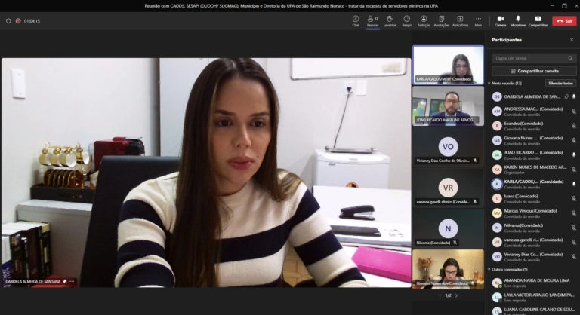This screenshot has width=580, height=315.
Task: Toggle the Câmera on or off
Action: (500, 20)
